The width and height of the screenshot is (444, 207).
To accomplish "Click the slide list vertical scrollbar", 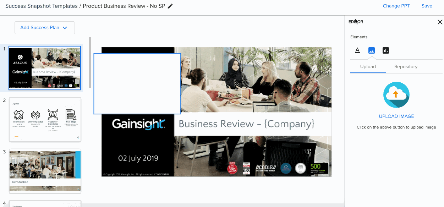I will (90, 62).
